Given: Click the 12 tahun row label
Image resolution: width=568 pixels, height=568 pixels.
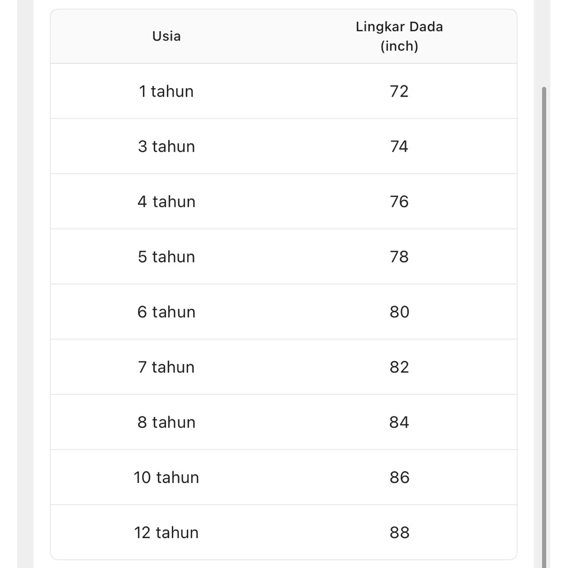Looking at the screenshot, I should [166, 532].
